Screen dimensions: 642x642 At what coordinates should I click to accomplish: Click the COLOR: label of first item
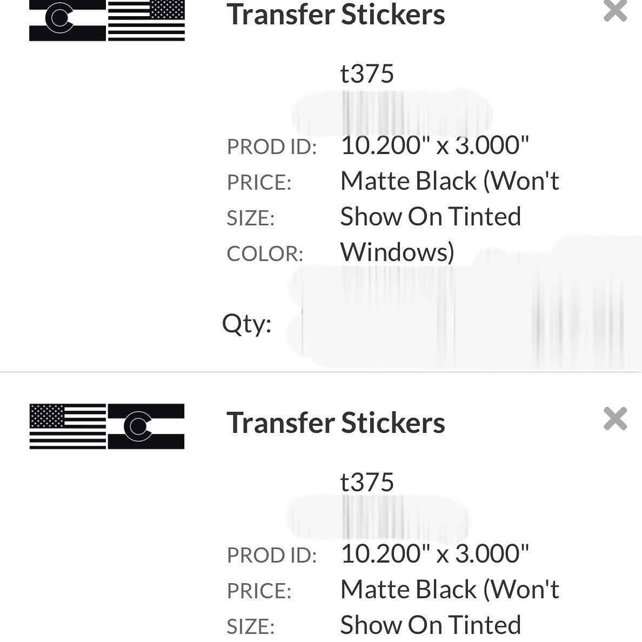(x=265, y=253)
